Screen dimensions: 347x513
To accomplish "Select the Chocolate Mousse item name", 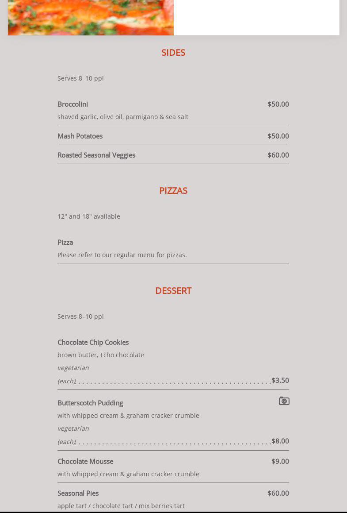I will tap(85, 462).
